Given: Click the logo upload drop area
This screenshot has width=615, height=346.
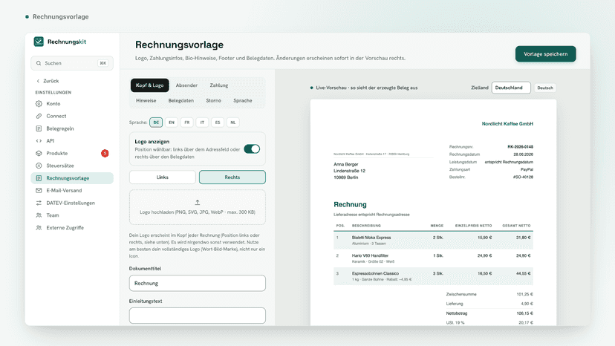Looking at the screenshot, I should (x=198, y=207).
